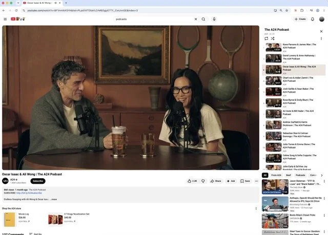
Task: Open Chrome three-dot menu
Action: tap(324, 10)
